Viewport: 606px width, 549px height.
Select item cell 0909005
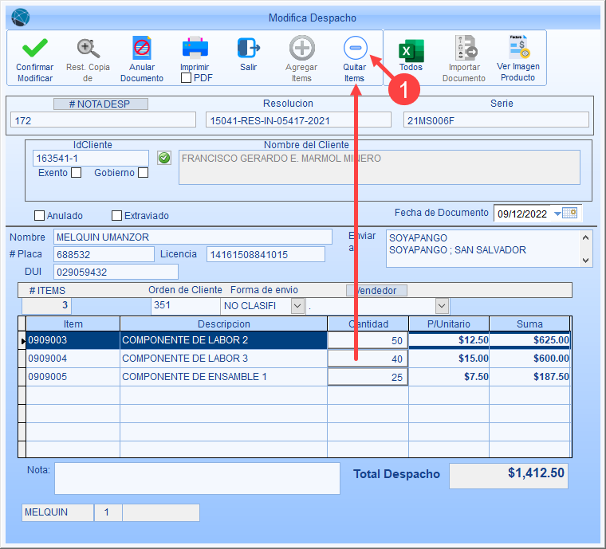point(73,376)
